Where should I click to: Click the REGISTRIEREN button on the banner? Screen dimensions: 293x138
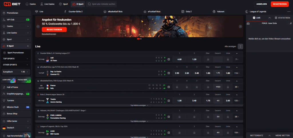click(x=54, y=29)
